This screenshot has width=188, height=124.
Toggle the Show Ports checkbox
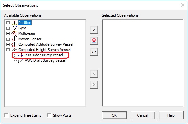tap(49, 115)
